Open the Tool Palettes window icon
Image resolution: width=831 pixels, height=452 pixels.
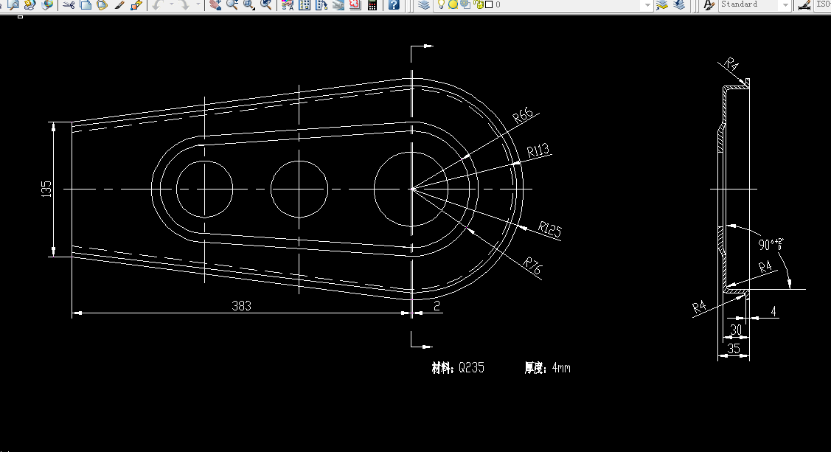[321, 4]
